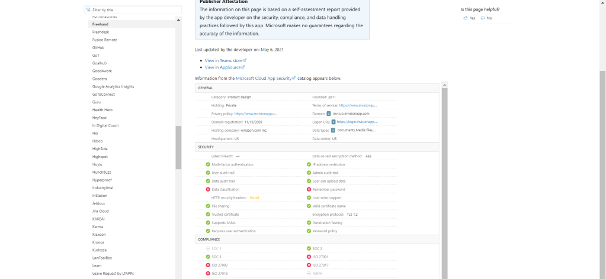
Task: Click the green check beside Multi-factor authentication
Action: tap(208, 164)
